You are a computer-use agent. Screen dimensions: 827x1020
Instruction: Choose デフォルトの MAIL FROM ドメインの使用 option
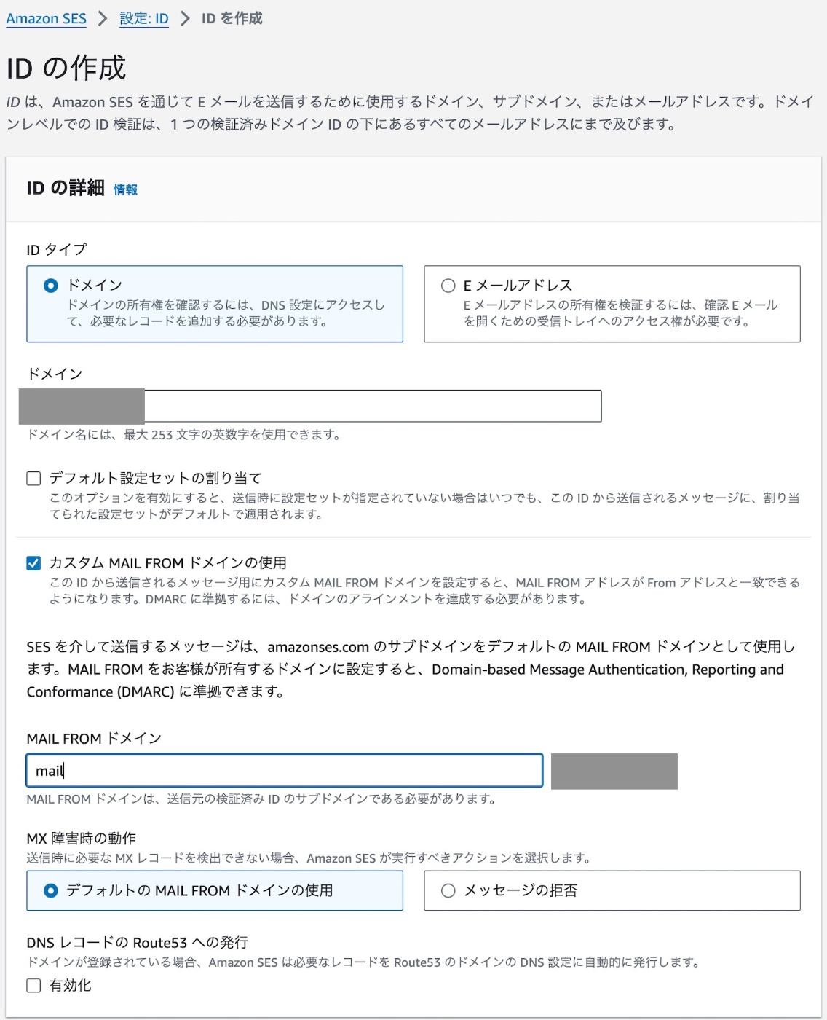pyautogui.click(x=51, y=890)
